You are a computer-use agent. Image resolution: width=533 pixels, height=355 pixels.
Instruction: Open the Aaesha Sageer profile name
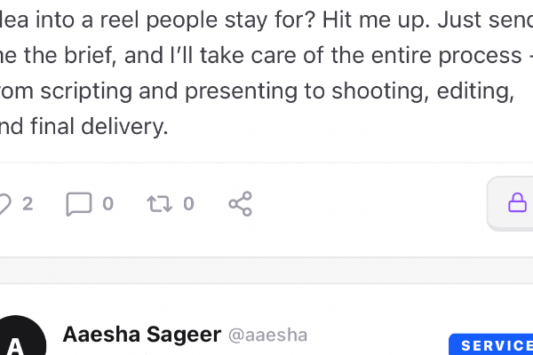point(141,335)
